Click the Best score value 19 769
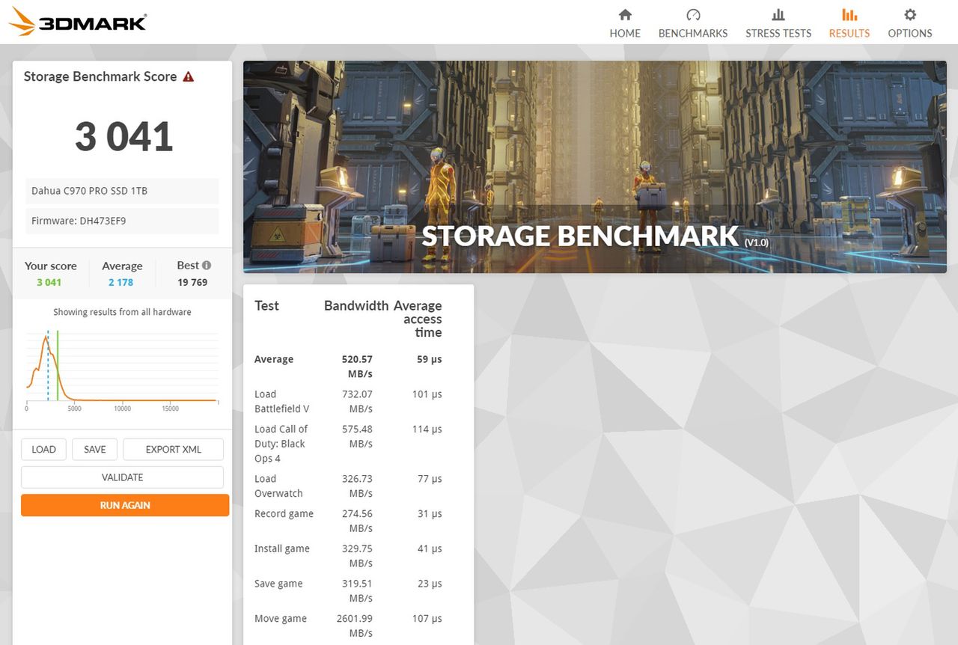 192,282
